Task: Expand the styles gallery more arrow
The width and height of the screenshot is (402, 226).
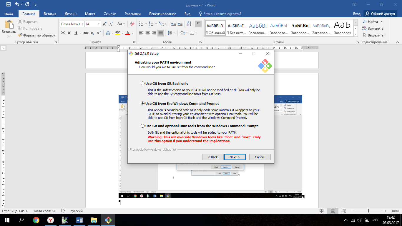Action: pos(356,34)
